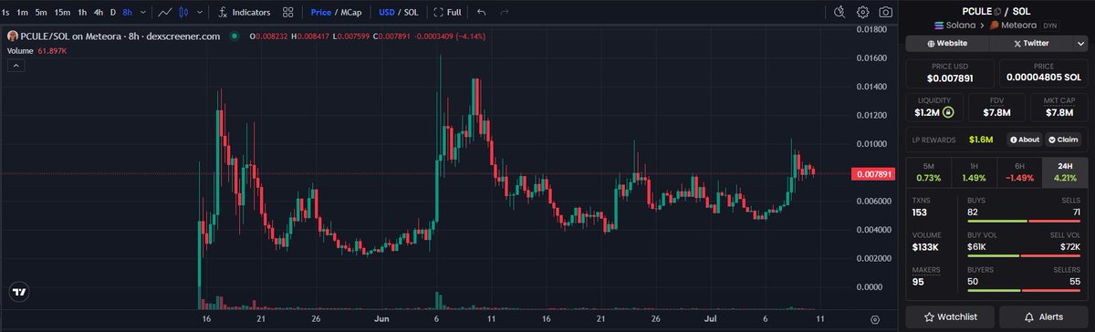Select the candlestick chart style icon
This screenshot has height=332, width=1095.
(x=184, y=13)
